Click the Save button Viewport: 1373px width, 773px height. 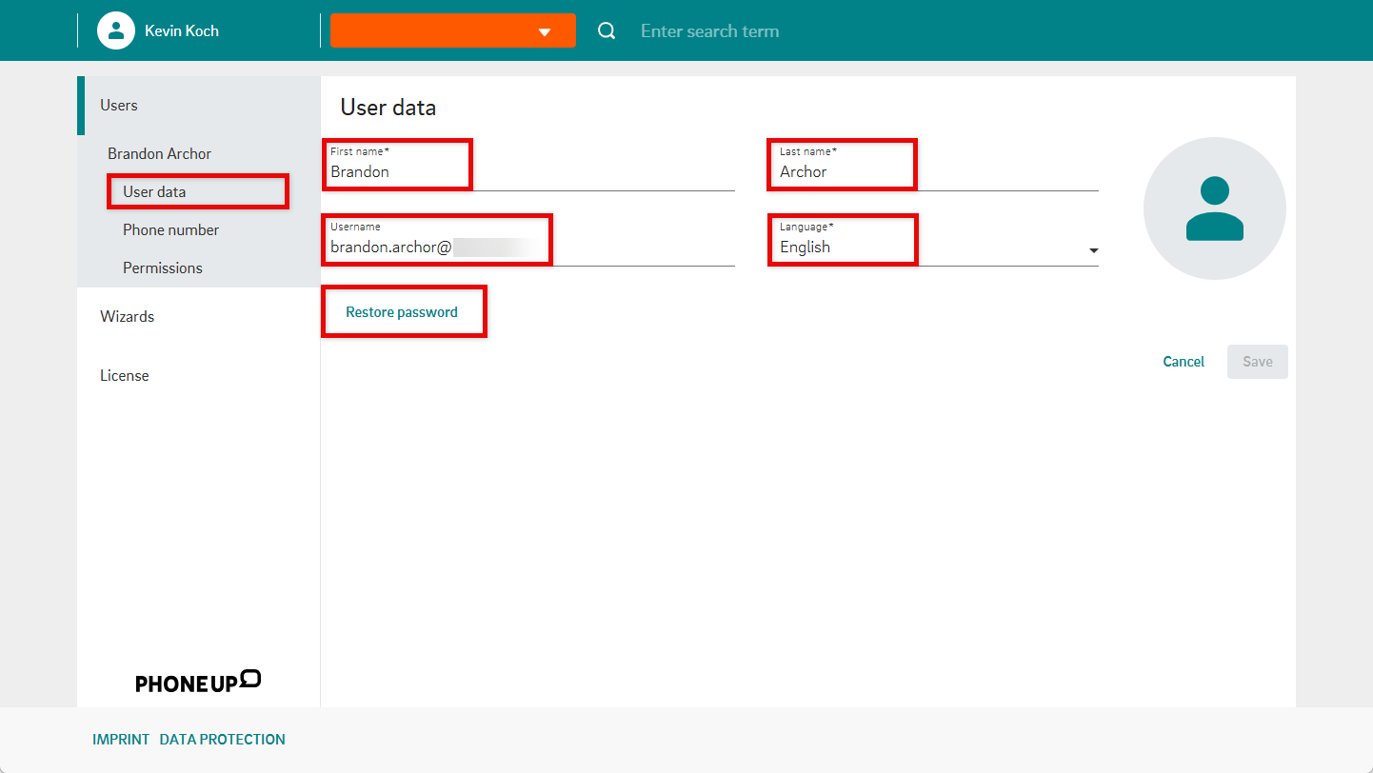[1257, 362]
